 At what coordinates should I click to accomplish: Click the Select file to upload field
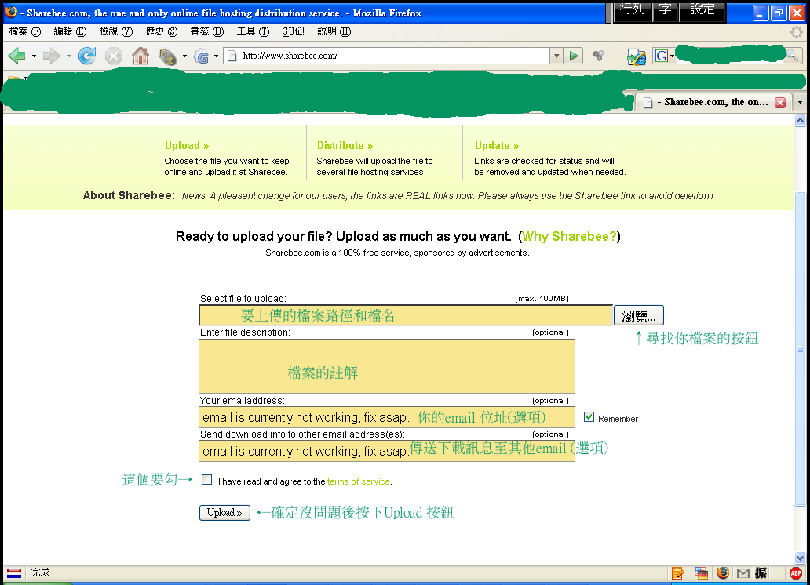pyautogui.click(x=406, y=315)
